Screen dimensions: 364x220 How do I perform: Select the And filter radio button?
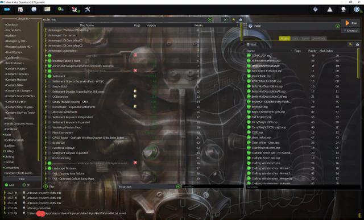pos(6,185)
